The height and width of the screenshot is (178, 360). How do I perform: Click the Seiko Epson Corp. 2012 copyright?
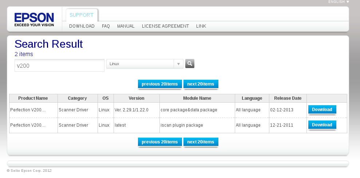pos(29,171)
